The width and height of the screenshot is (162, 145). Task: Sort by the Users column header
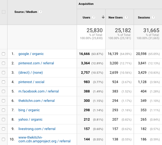86,17
